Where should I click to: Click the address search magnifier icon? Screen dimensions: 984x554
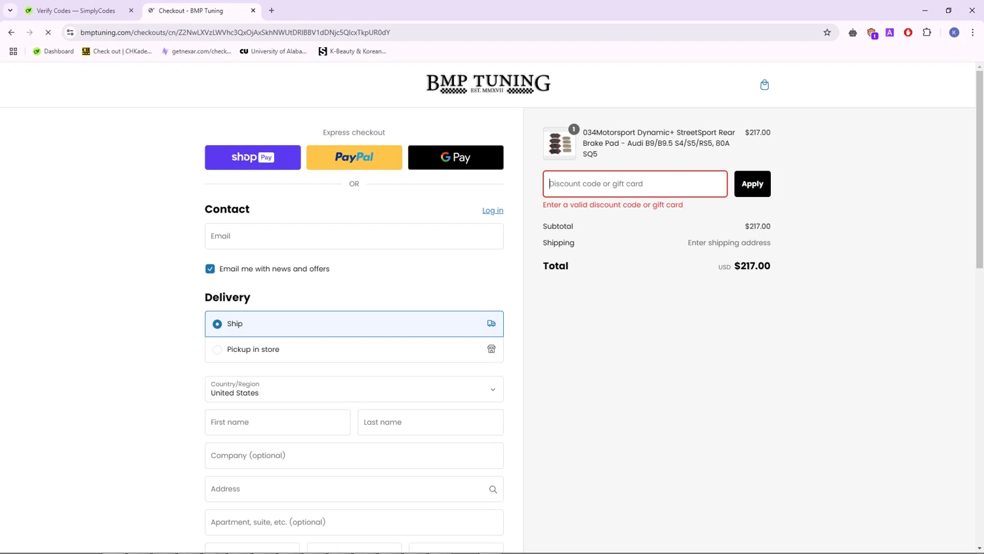(x=493, y=490)
